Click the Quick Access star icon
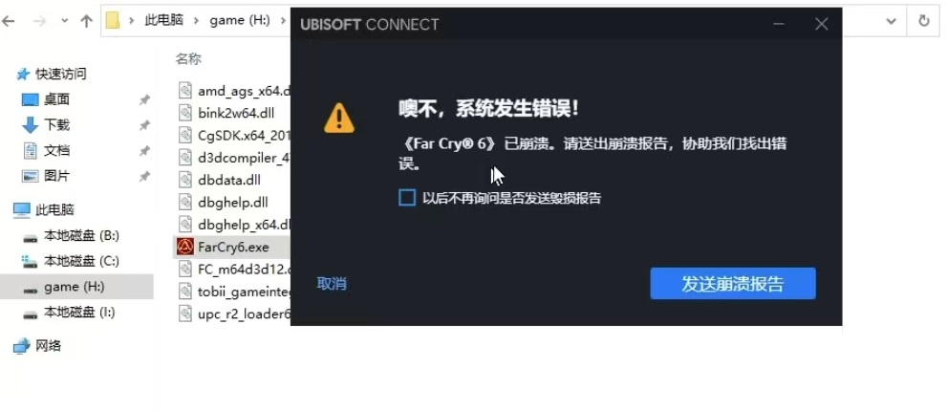This screenshot has height=412, width=947. (23, 75)
